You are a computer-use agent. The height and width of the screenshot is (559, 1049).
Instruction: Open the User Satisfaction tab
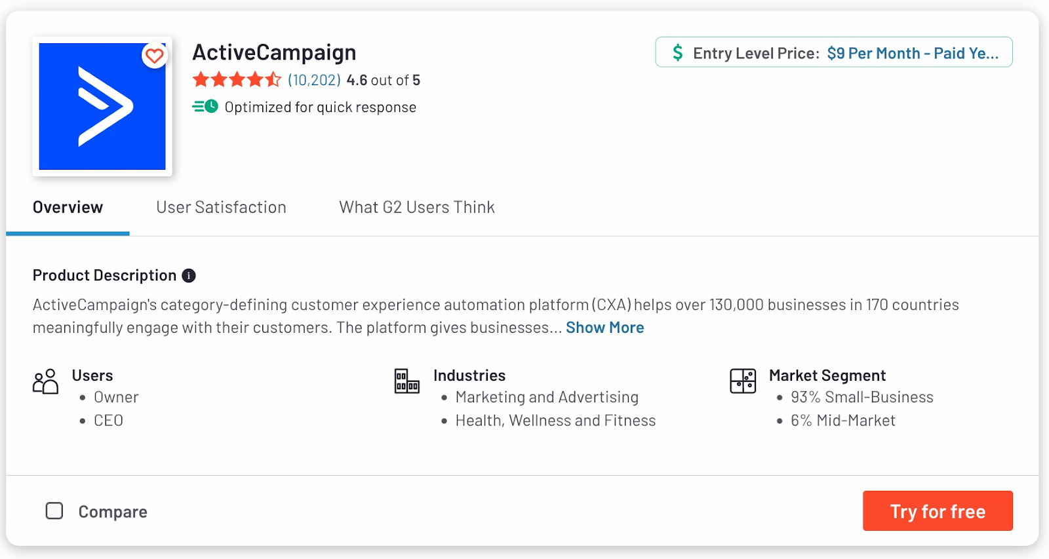(221, 207)
